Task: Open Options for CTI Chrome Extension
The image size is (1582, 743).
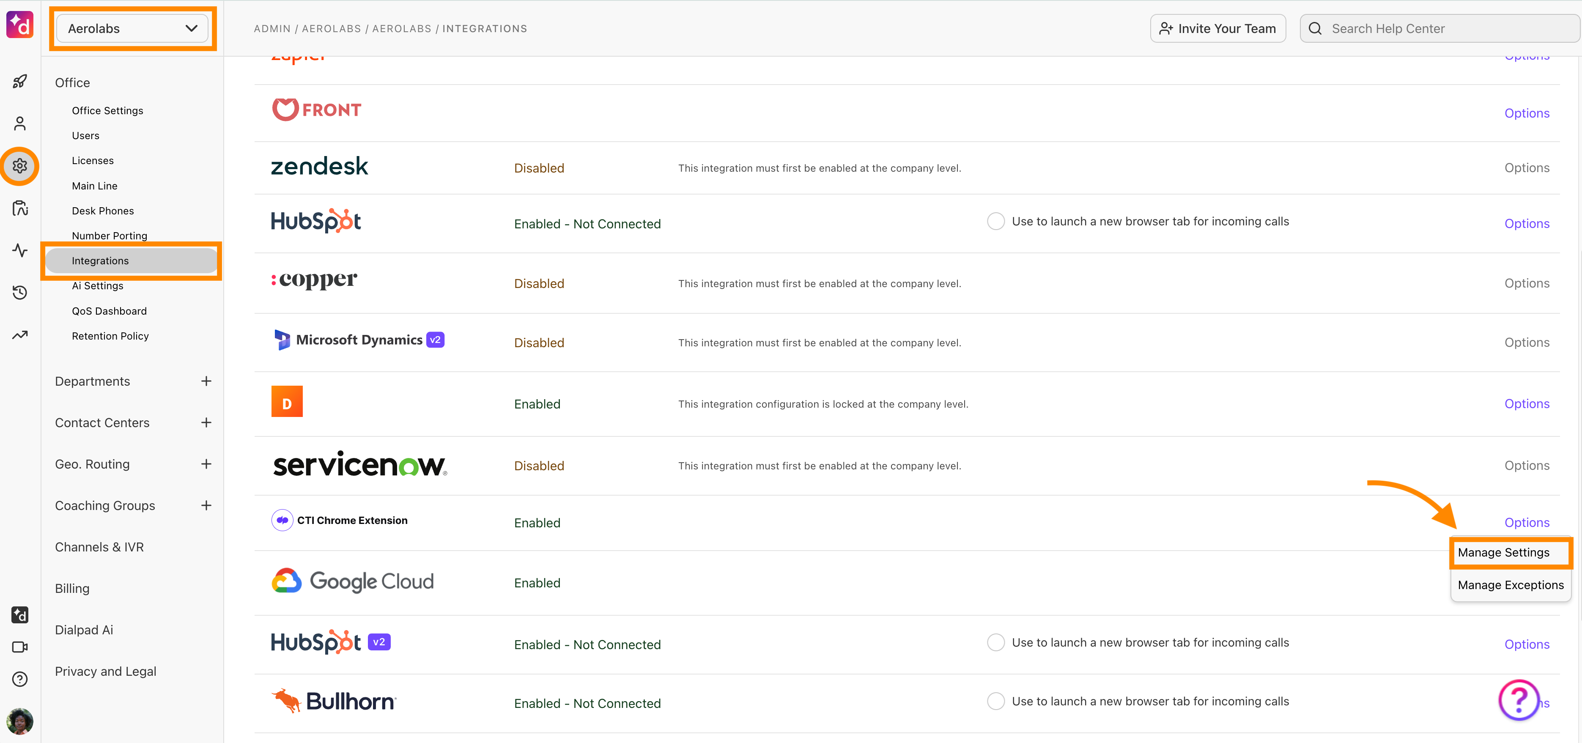Action: [1527, 523]
